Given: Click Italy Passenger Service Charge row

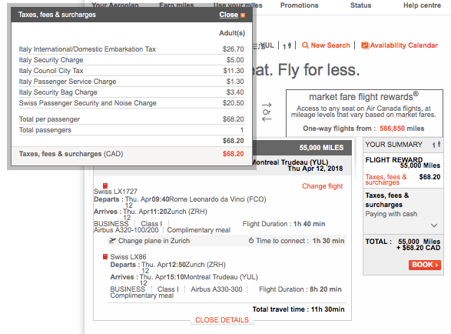Looking at the screenshot, I should coord(131,82).
